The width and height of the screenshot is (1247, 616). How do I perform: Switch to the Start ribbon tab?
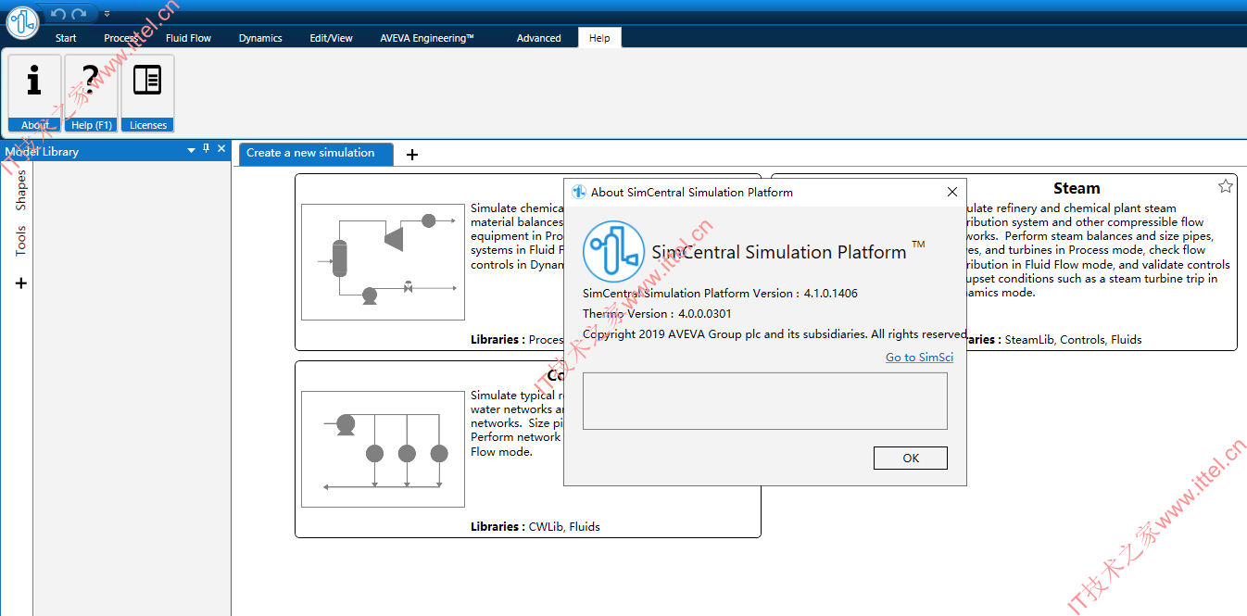[x=66, y=38]
